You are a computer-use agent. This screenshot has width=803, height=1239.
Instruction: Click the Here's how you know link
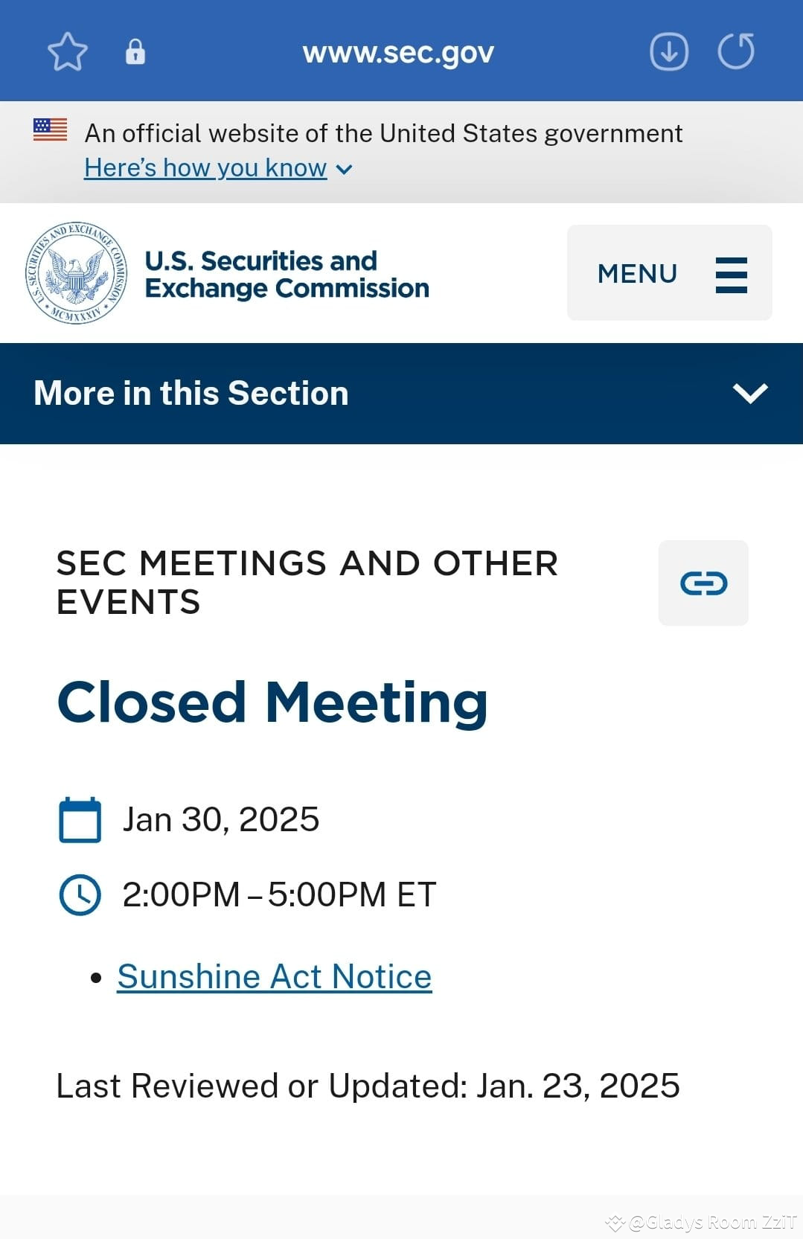[205, 168]
